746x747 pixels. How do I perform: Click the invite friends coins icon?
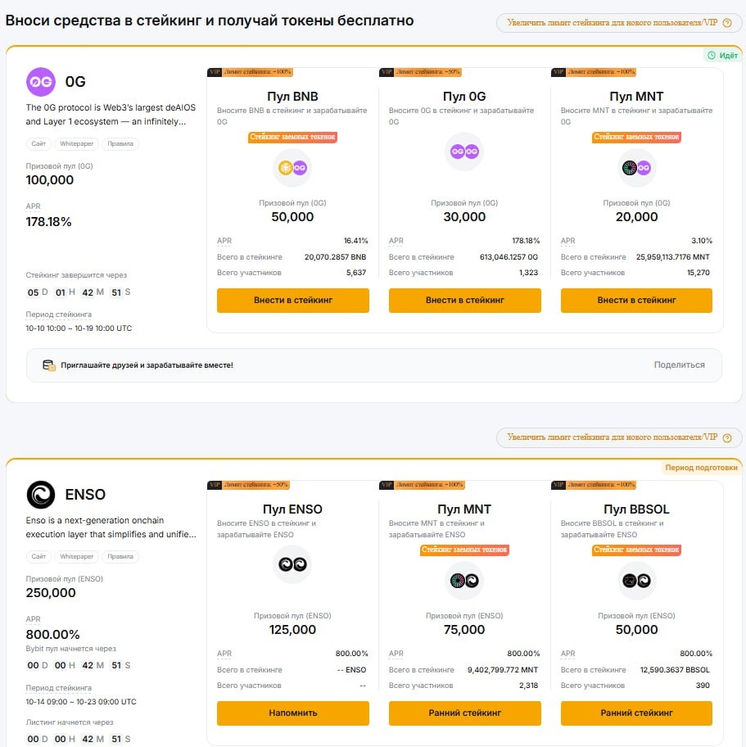(x=48, y=365)
